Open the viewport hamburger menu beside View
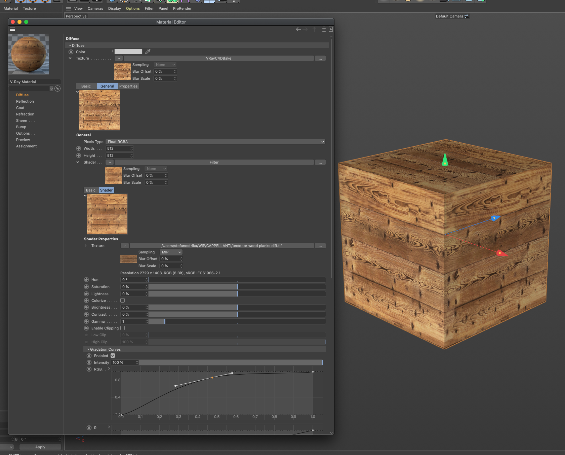 69,9
